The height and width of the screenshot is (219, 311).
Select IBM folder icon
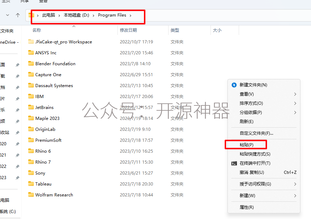(x=31, y=96)
